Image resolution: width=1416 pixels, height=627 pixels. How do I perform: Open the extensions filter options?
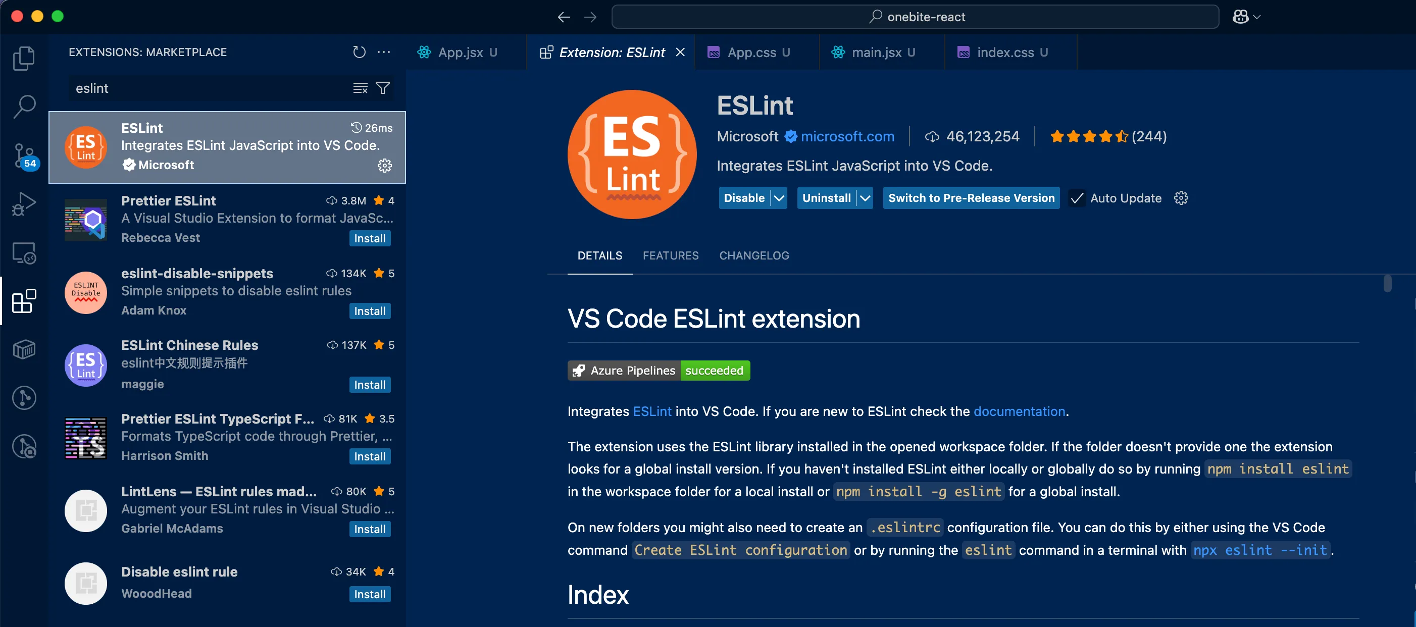(383, 88)
